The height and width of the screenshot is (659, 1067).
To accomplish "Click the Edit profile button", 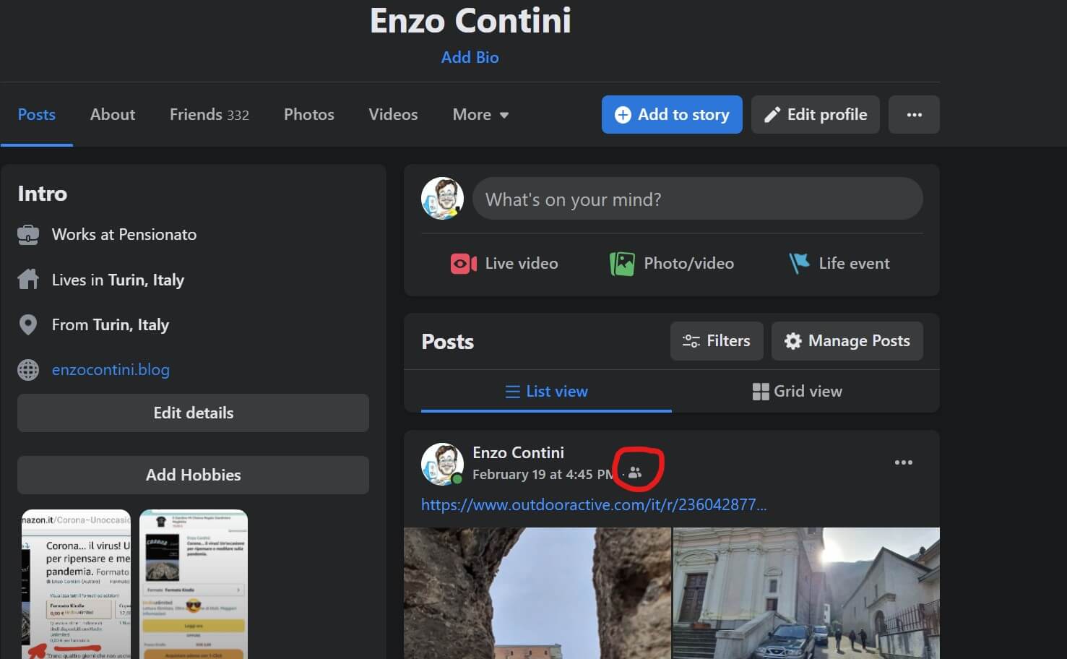I will tap(815, 115).
